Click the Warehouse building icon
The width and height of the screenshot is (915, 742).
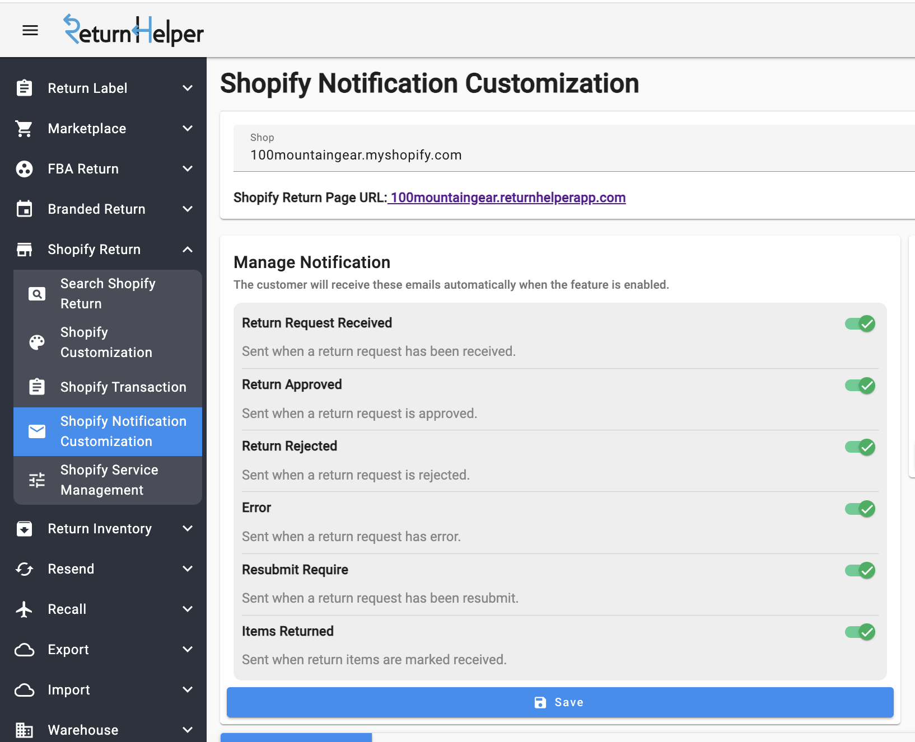coord(25,730)
